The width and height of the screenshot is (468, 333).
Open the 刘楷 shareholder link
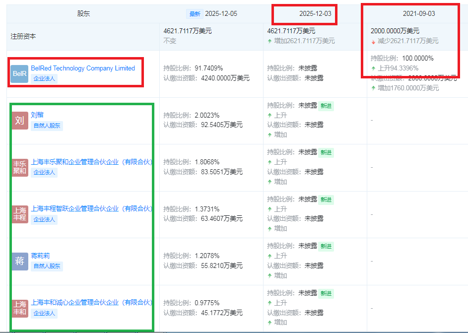37,115
